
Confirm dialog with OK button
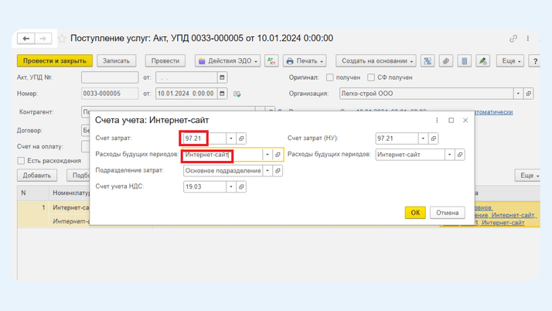point(415,213)
